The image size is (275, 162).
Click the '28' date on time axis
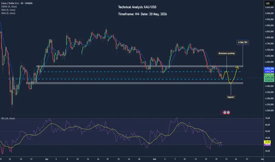click(x=139, y=159)
